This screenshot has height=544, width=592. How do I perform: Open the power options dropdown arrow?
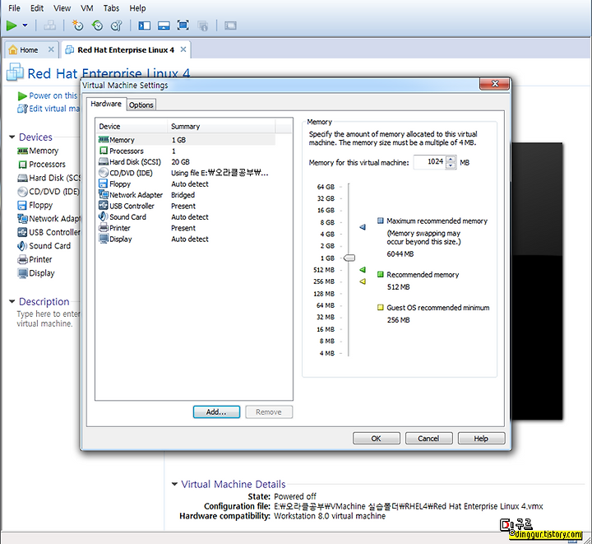tap(25, 26)
